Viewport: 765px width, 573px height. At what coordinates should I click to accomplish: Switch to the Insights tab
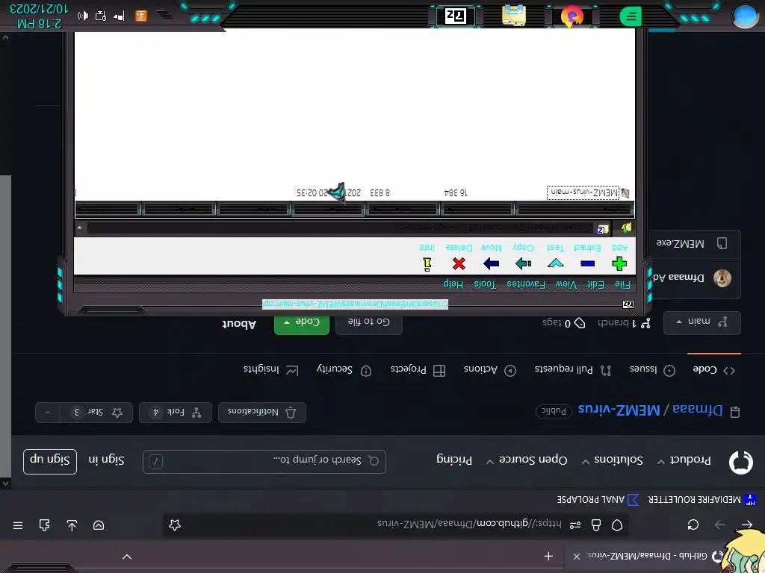coord(270,370)
